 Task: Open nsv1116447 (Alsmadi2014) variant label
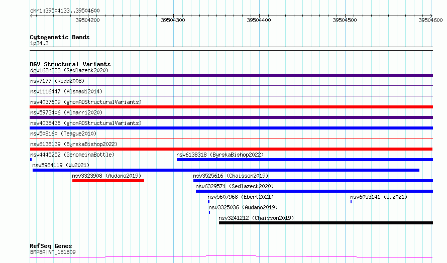(66, 91)
